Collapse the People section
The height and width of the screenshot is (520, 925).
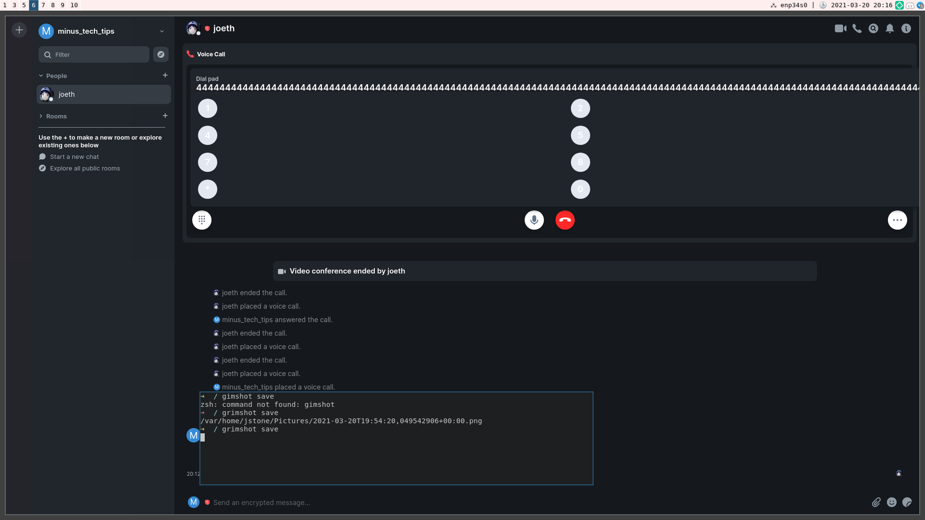[41, 76]
